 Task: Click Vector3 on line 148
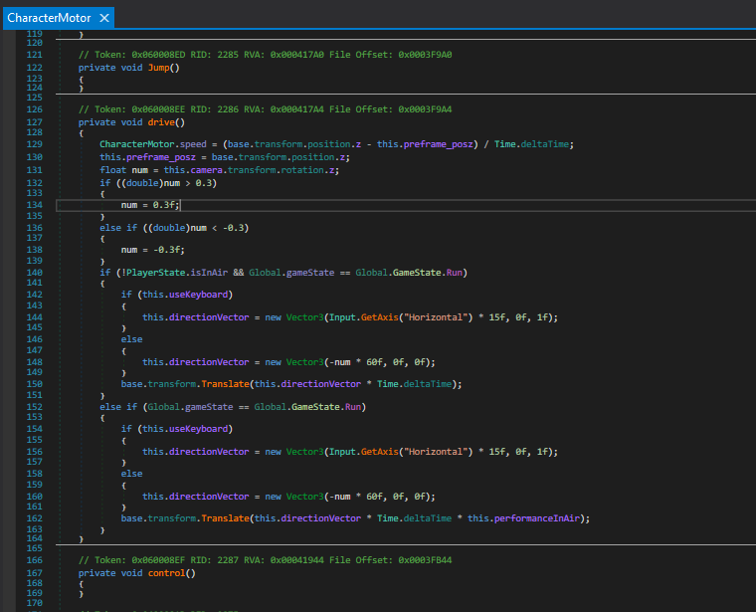pyautogui.click(x=304, y=362)
